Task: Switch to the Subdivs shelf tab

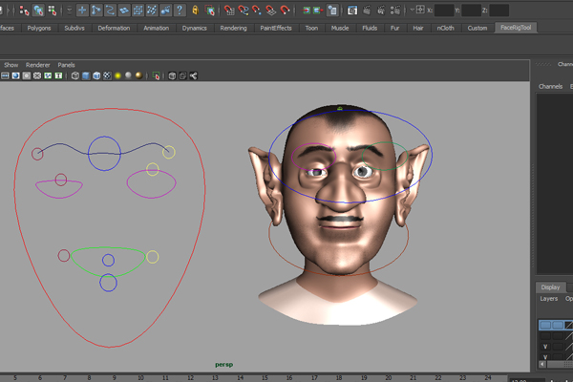Action: [x=74, y=28]
